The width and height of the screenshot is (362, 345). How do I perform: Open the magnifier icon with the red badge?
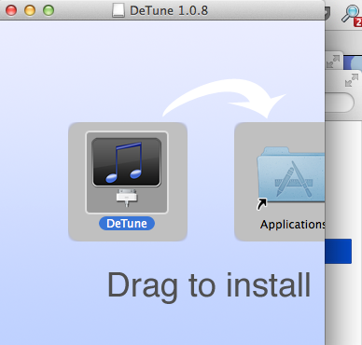(x=352, y=15)
